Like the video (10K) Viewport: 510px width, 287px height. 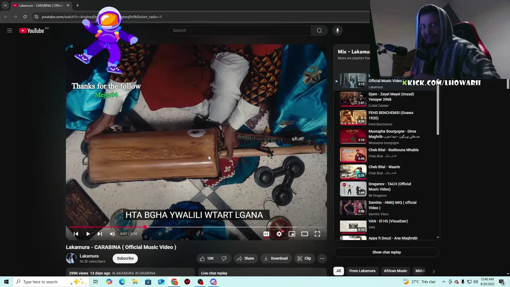(x=207, y=258)
